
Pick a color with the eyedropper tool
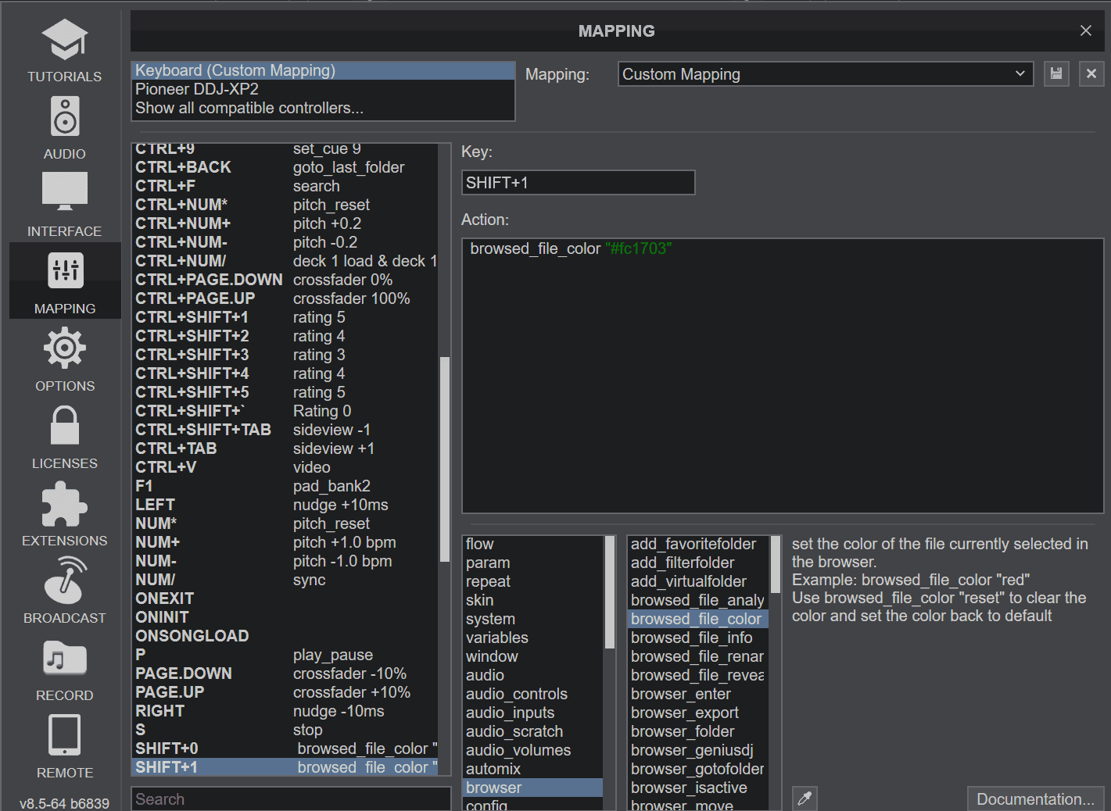(805, 798)
